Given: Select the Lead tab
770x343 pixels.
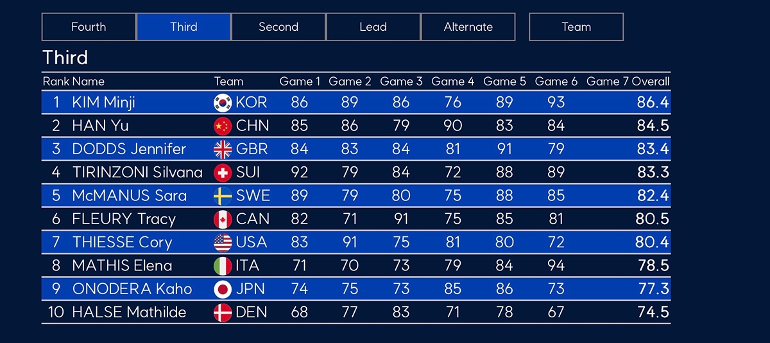Looking at the screenshot, I should pyautogui.click(x=373, y=27).
